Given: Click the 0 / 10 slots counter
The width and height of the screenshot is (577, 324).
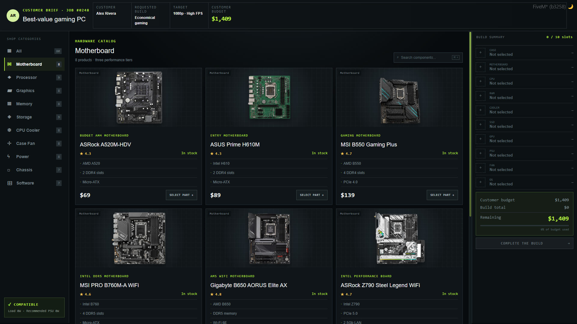Looking at the screenshot, I should point(559,37).
